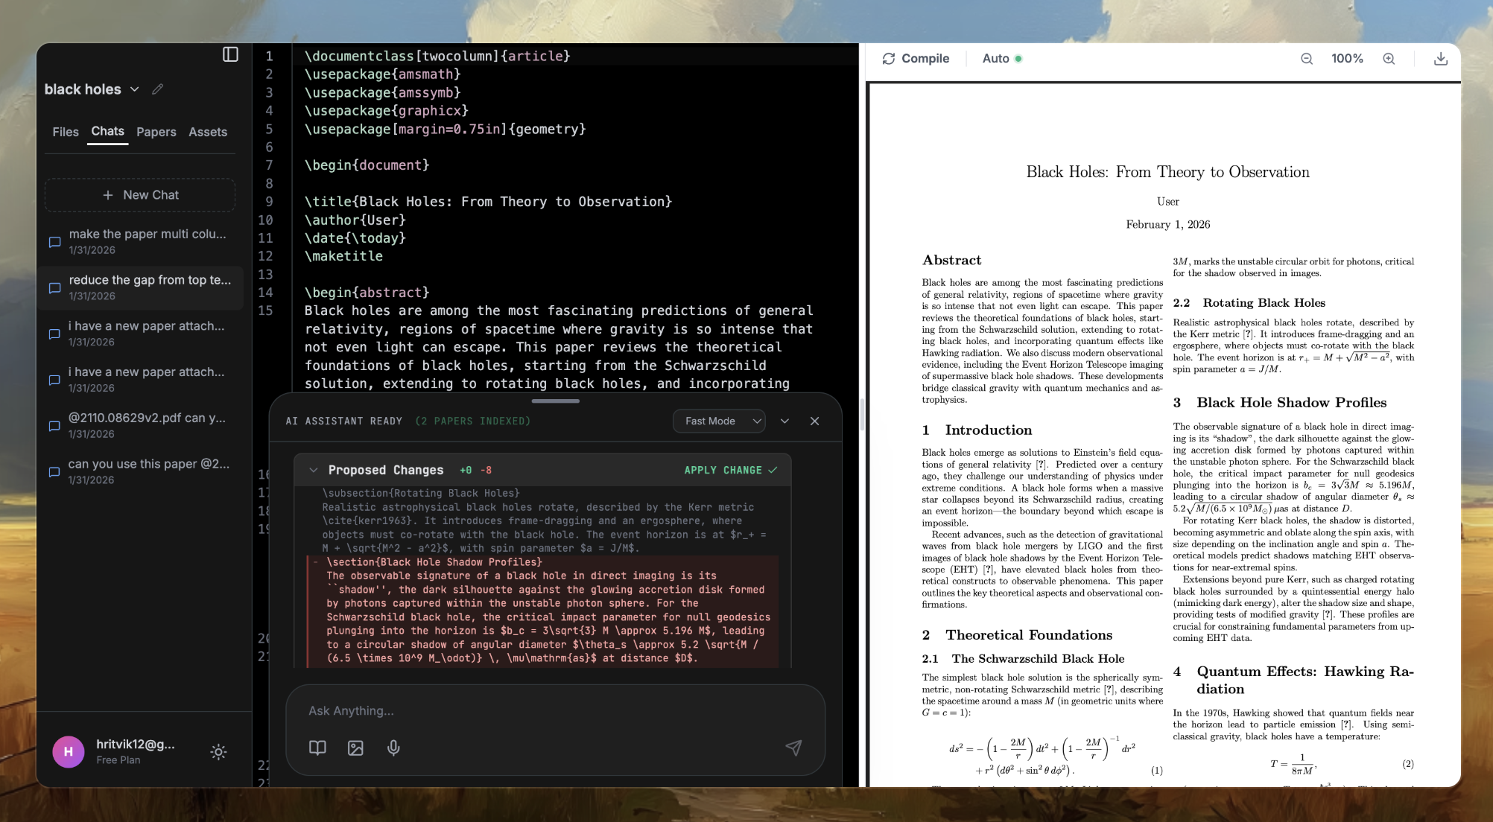
Task: Expand the black holes project switcher
Action: pyautogui.click(x=134, y=89)
